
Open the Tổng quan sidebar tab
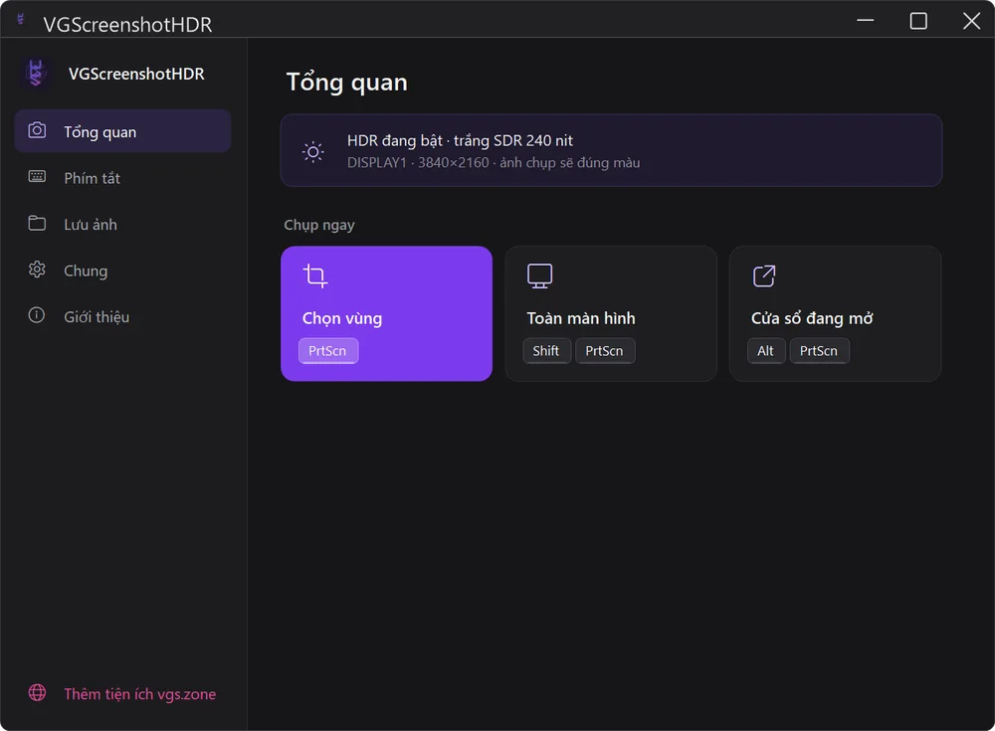point(122,131)
